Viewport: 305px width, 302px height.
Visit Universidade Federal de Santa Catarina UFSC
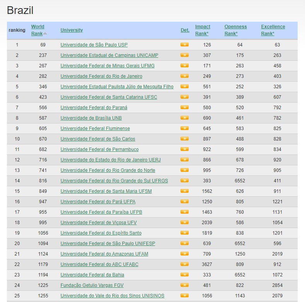pos(109,97)
